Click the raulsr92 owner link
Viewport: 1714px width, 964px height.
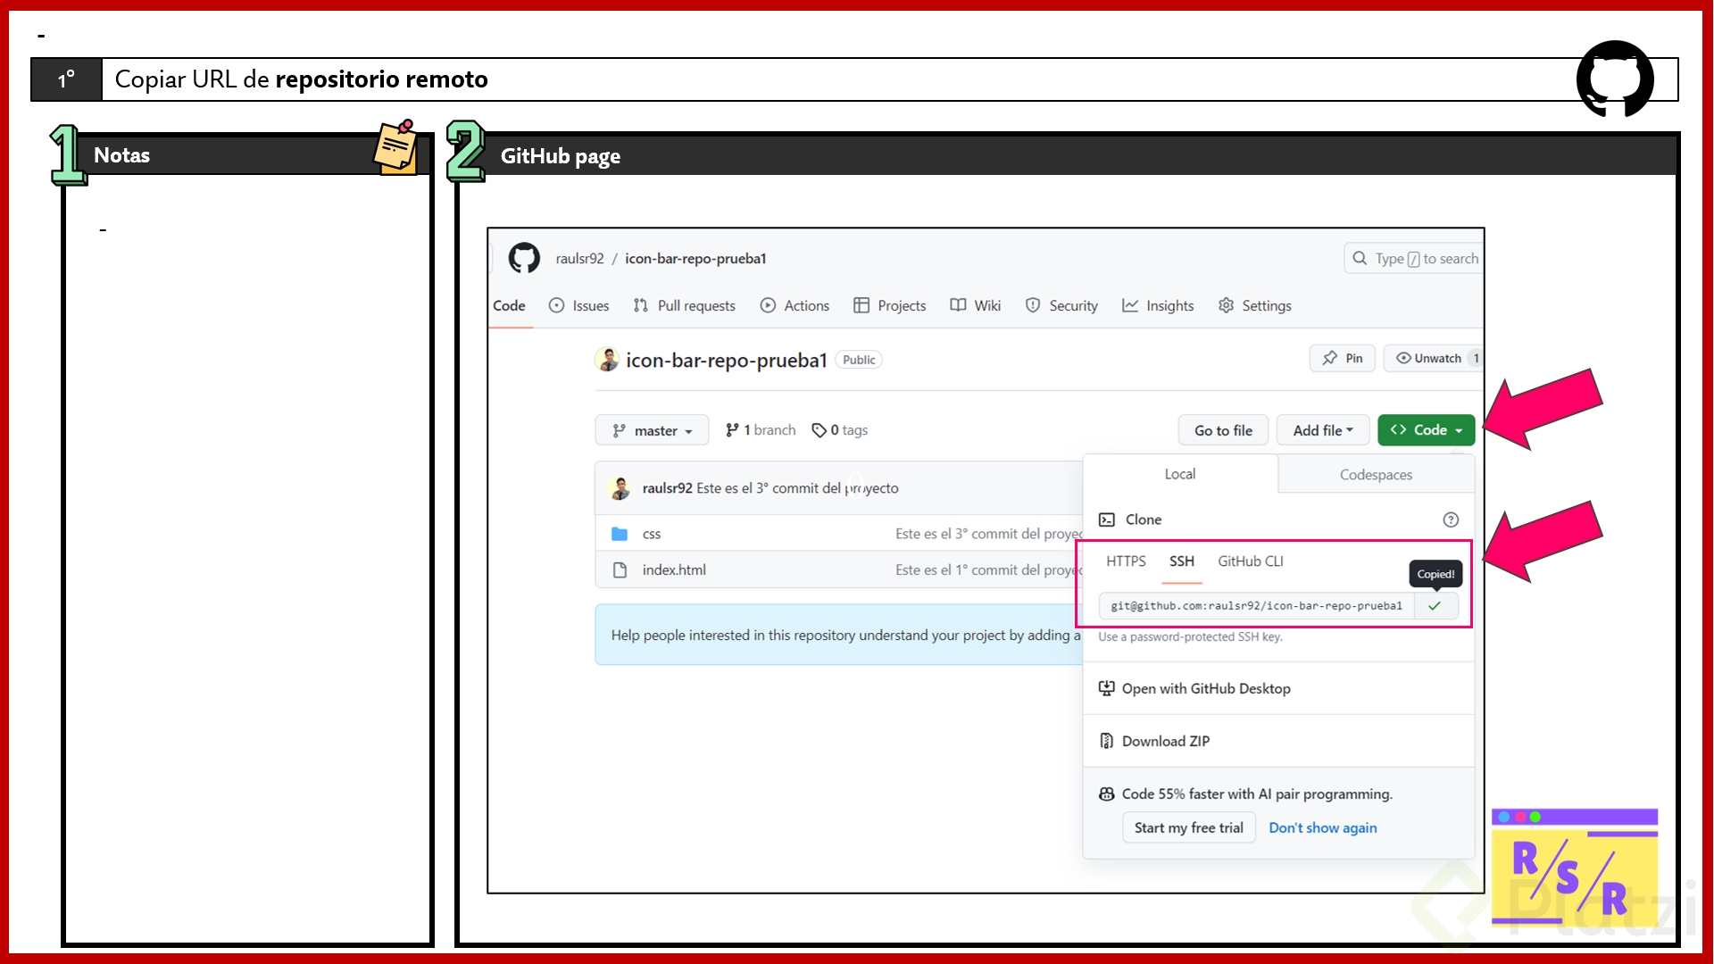pos(579,258)
